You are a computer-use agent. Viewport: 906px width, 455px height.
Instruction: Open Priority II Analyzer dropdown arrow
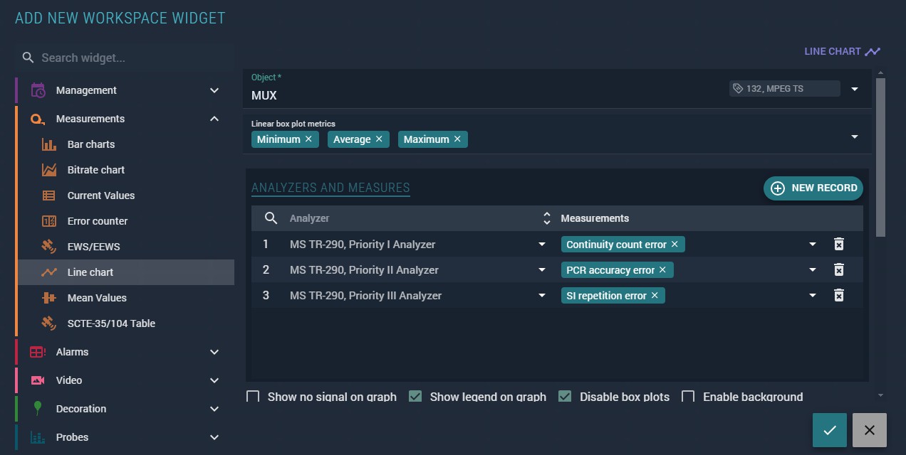tap(542, 270)
